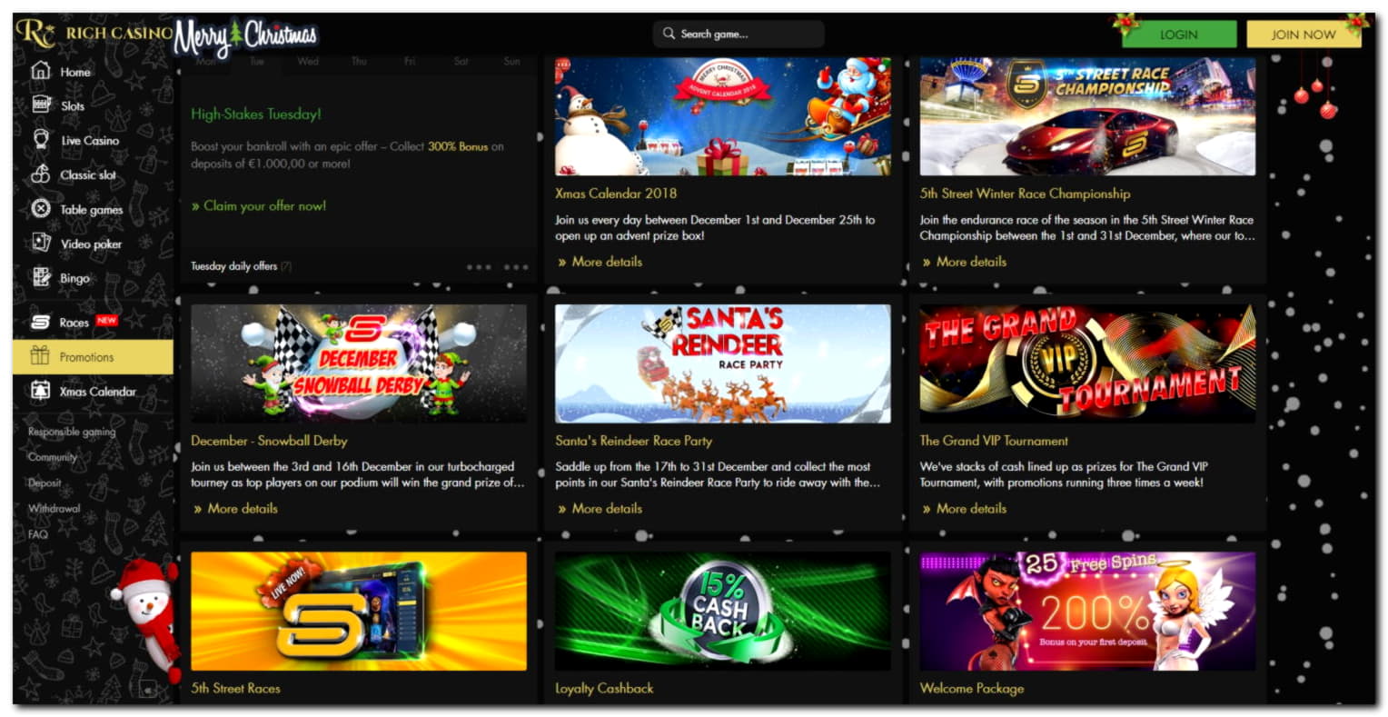Open Xmas Calendar via its sidebar icon
The image size is (1388, 717).
41,391
